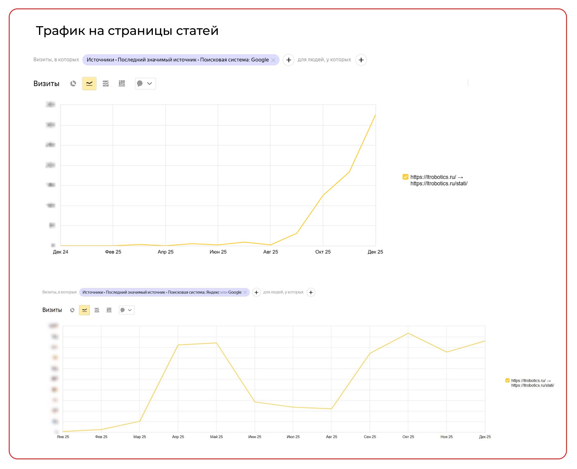Choose stacked area view in Google-only chart
577x469 pixels.
(106, 83)
